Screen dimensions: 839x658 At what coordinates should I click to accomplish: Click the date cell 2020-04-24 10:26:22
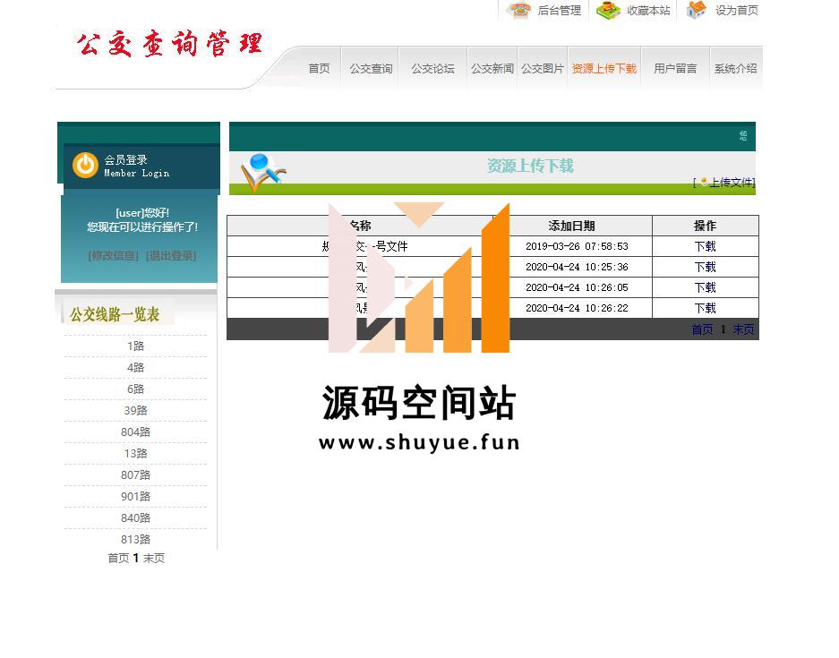[577, 308]
